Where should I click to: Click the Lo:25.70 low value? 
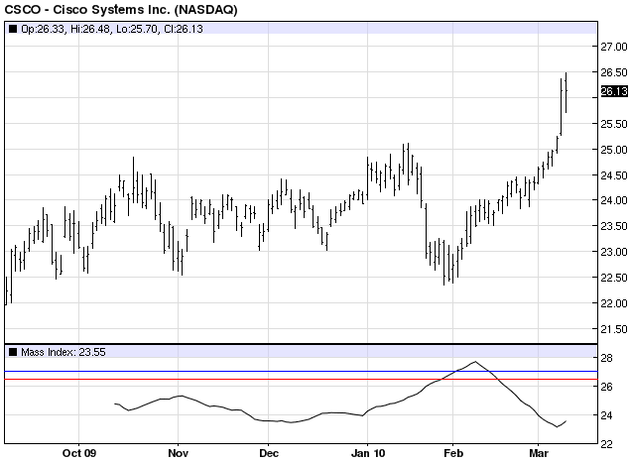[x=137, y=29]
